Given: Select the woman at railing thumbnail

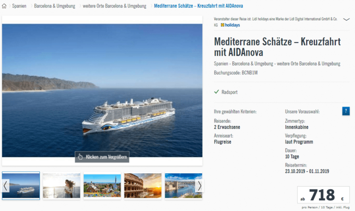Looking at the screenshot, I should 61,186.
